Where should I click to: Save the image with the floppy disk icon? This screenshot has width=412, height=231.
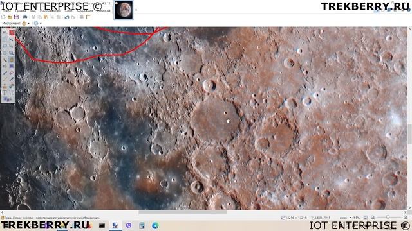[x=16, y=17]
